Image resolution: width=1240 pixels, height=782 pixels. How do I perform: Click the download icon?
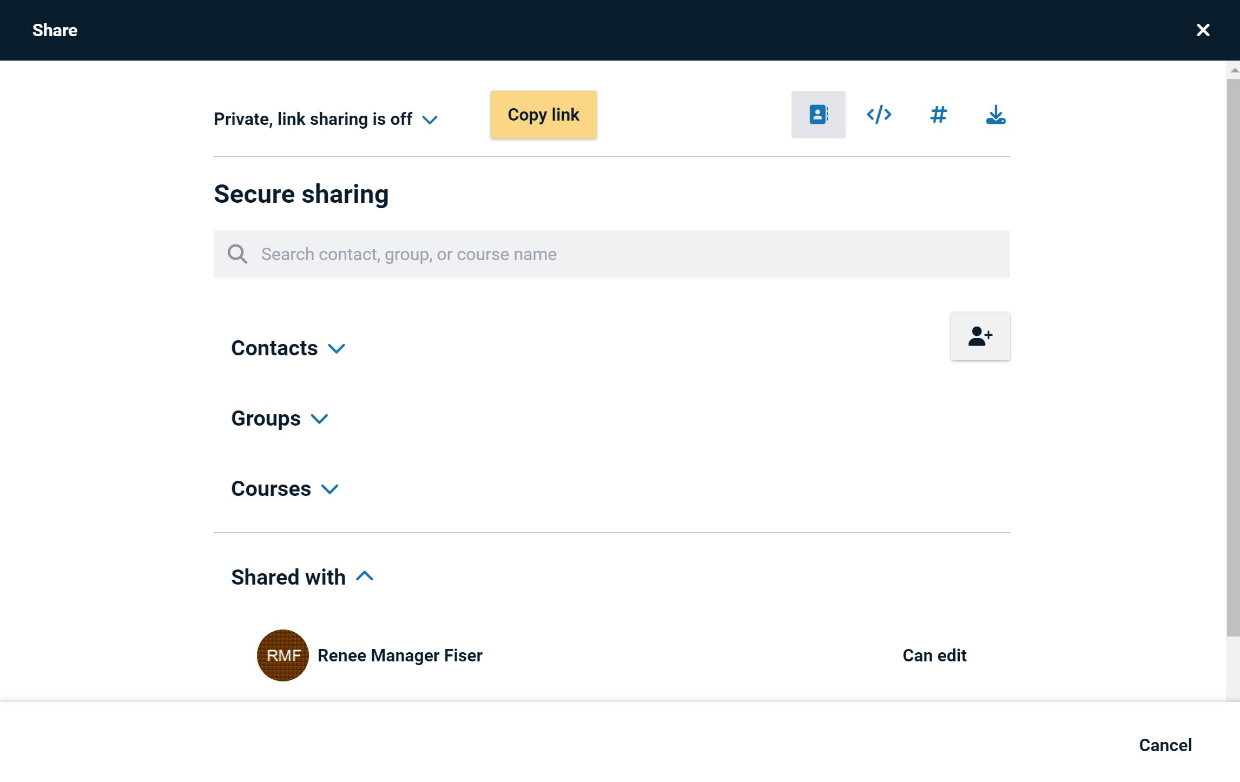(995, 115)
